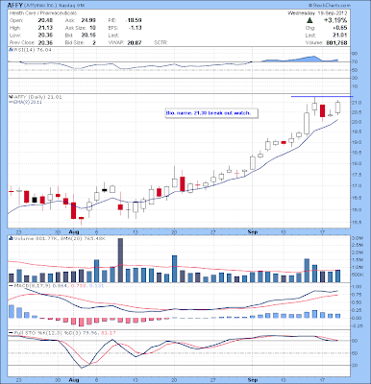This screenshot has height=384, width=371.
Task: Click the RSI(14) 76.04 indicator label
Action: [32, 50]
